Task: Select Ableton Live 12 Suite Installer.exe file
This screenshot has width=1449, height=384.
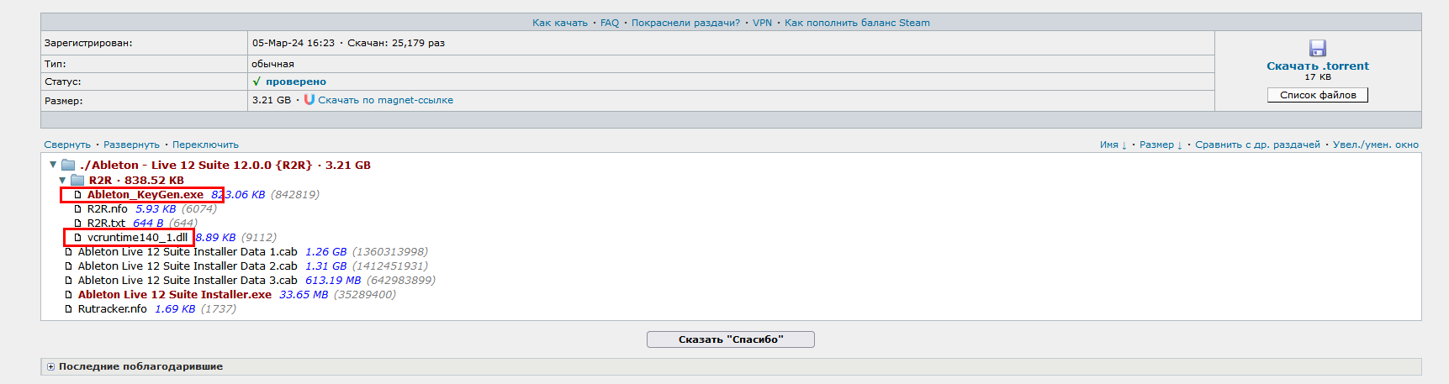Action: coord(175,295)
